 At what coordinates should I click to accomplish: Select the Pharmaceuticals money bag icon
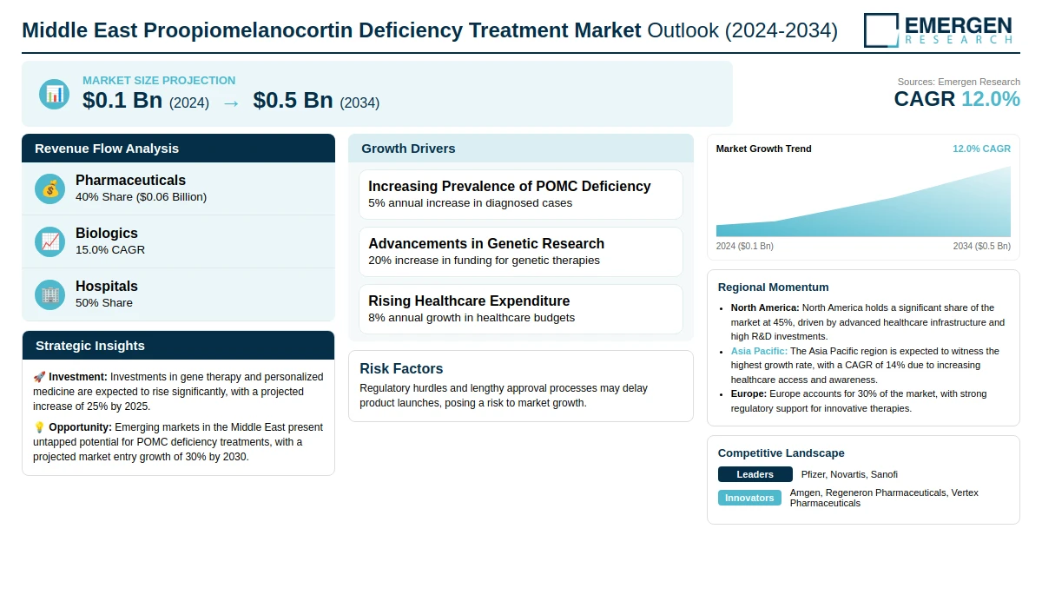[50, 188]
